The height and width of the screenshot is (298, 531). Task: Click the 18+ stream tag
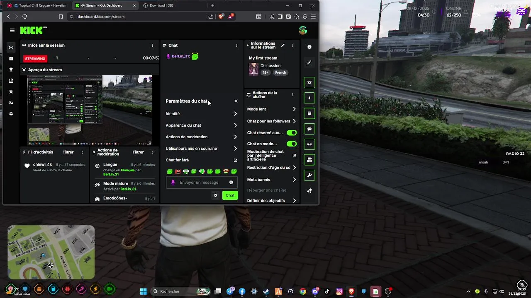pyautogui.click(x=265, y=72)
